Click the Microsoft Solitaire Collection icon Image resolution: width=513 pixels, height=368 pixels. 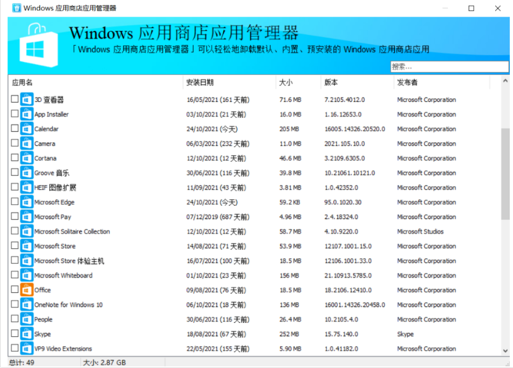coord(26,231)
